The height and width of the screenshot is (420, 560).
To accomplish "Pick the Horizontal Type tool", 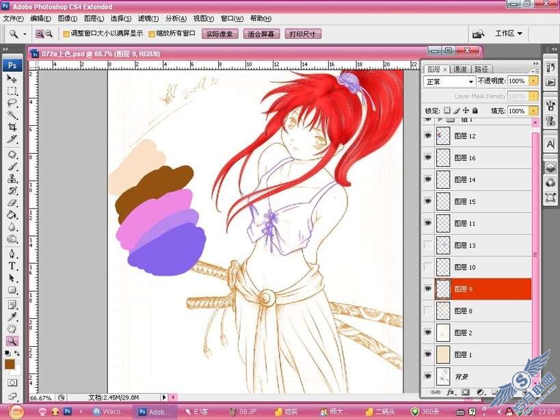I will [12, 266].
